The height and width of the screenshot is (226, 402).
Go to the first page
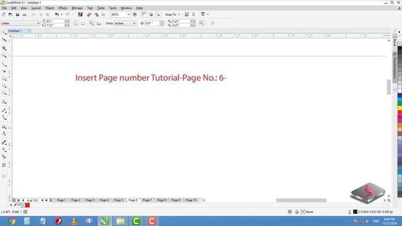pyautogui.click(x=18, y=200)
